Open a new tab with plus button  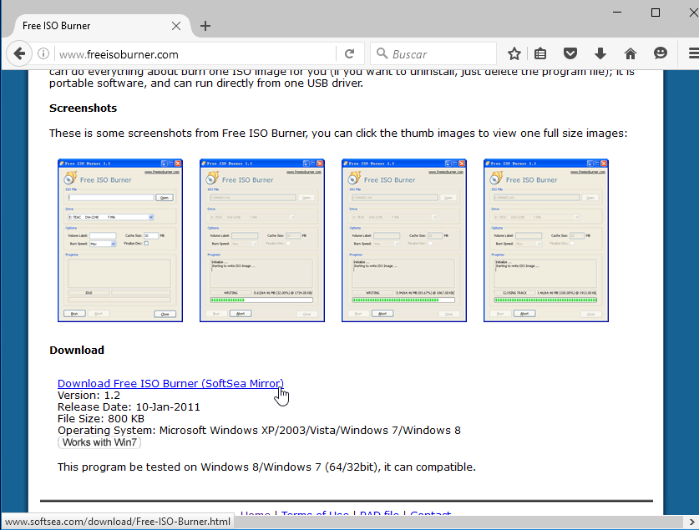205,26
